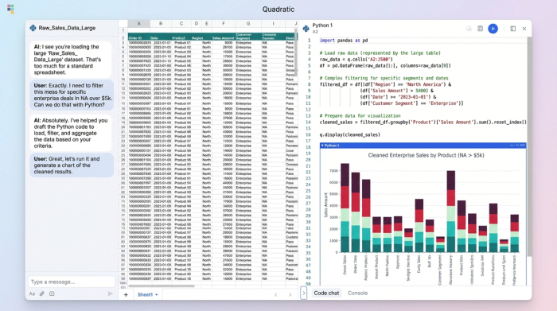Switch to the Console tab
Image resolution: width=557 pixels, height=311 pixels.
tap(357, 294)
